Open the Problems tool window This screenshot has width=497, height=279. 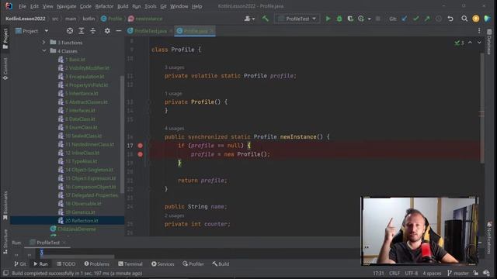(x=96, y=263)
